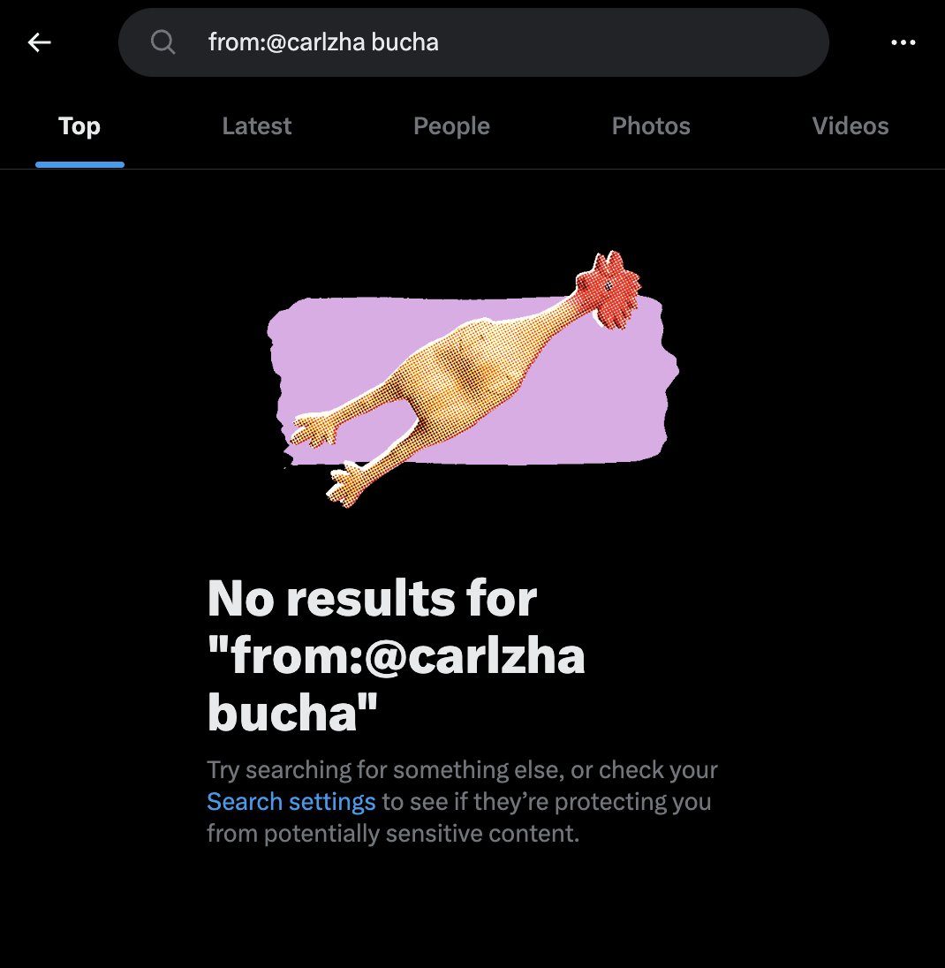Viewport: 945px width, 968px height.
Task: Open the Videos tab
Action: pyautogui.click(x=850, y=126)
